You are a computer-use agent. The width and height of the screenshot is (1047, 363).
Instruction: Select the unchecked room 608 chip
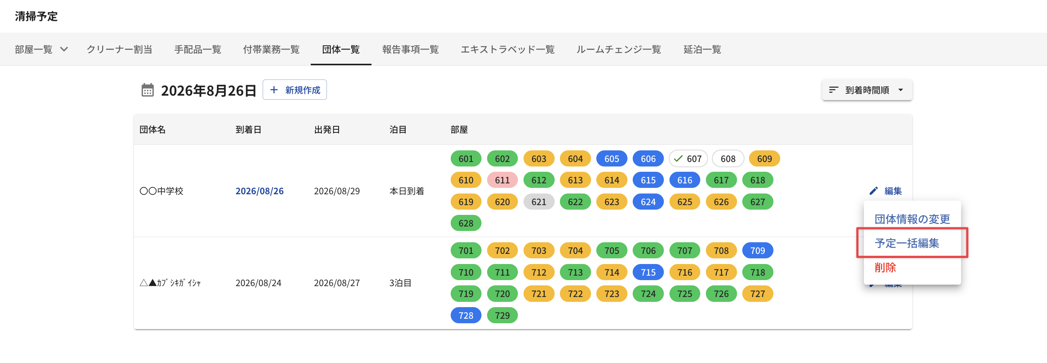(728, 159)
